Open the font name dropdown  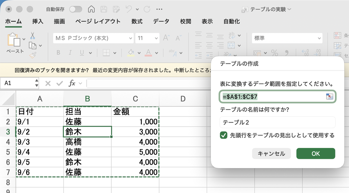point(131,38)
